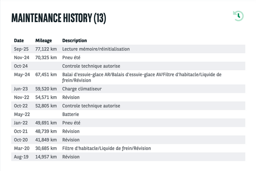
Task: Select the Sep-25 Lecture mémoire/réinitialisation row
Action: click(128, 49)
